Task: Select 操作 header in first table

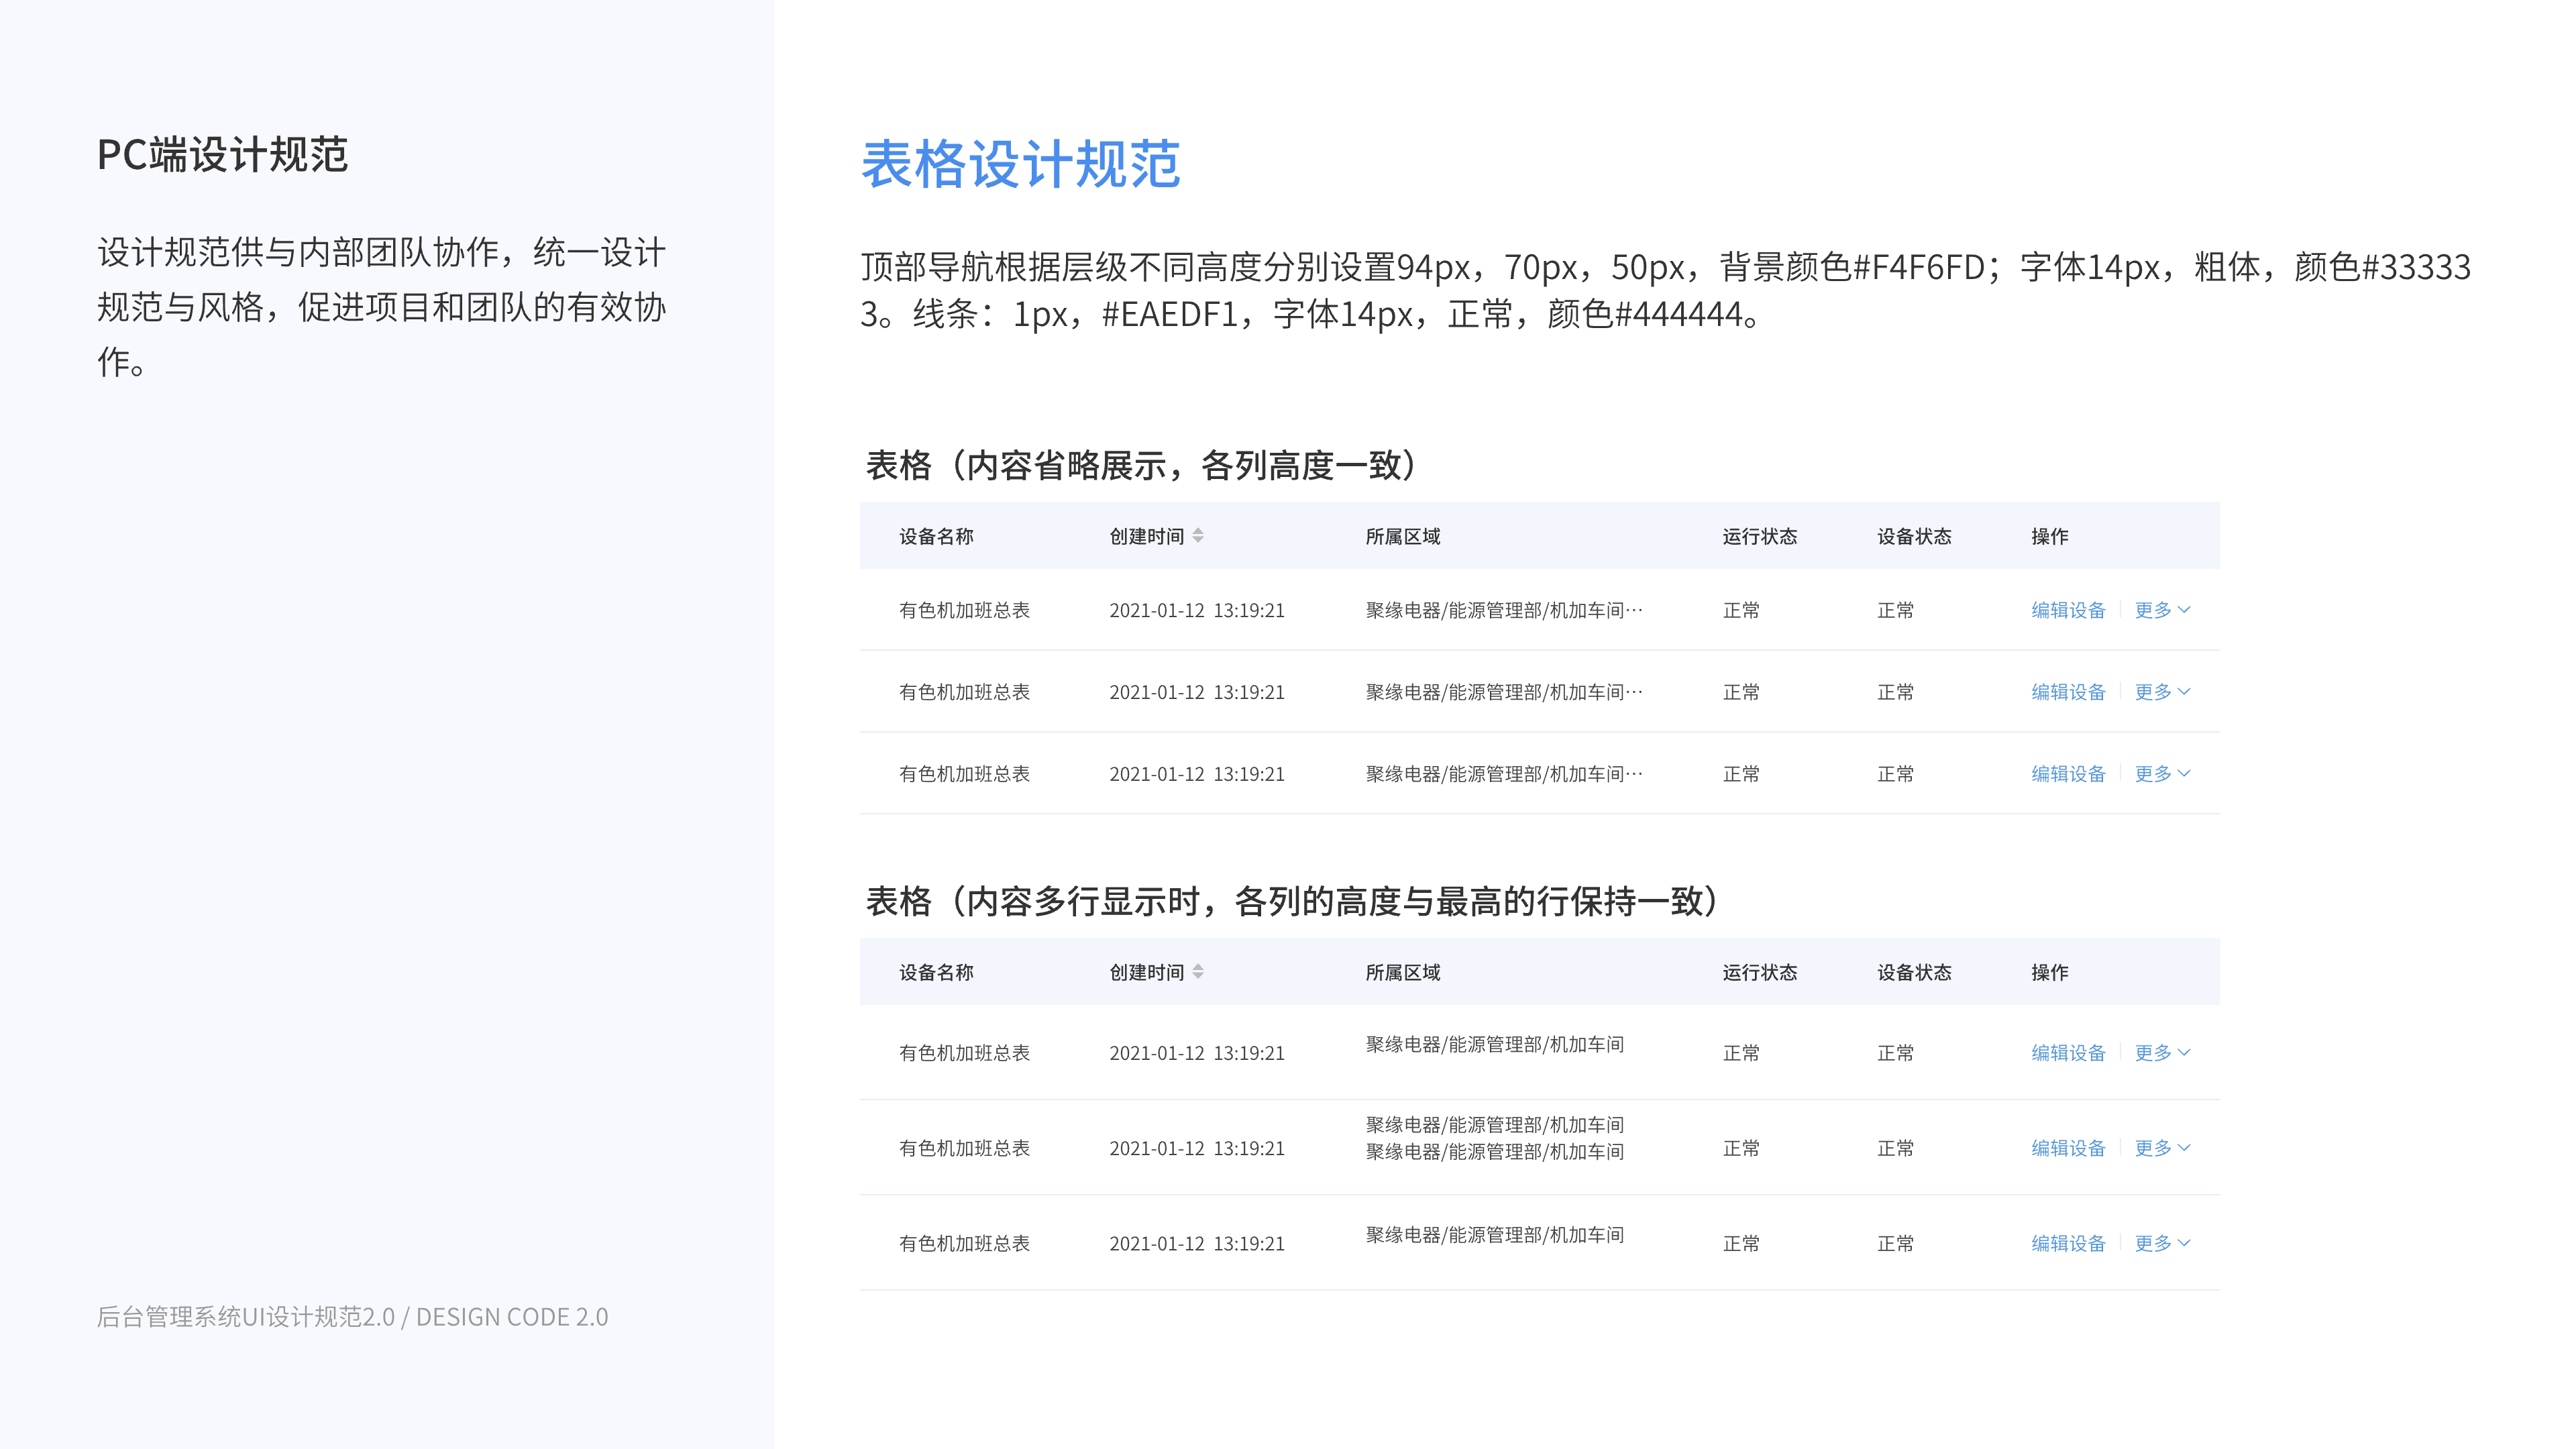Action: pos(2050,537)
